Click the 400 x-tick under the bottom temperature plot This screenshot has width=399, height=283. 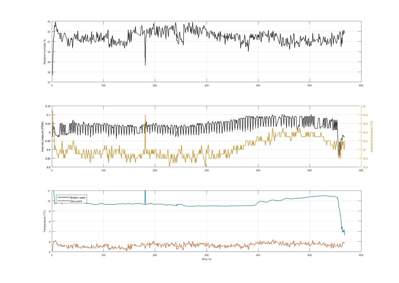pyautogui.click(x=258, y=255)
